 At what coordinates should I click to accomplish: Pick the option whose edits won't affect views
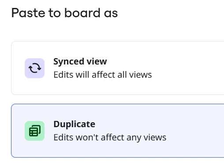(118, 131)
